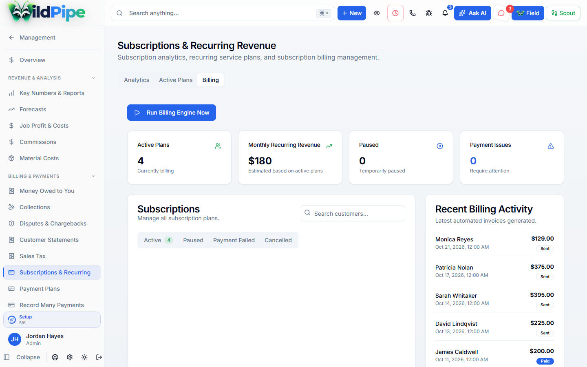Click the phone call icon
The image size is (587, 367).
point(413,13)
